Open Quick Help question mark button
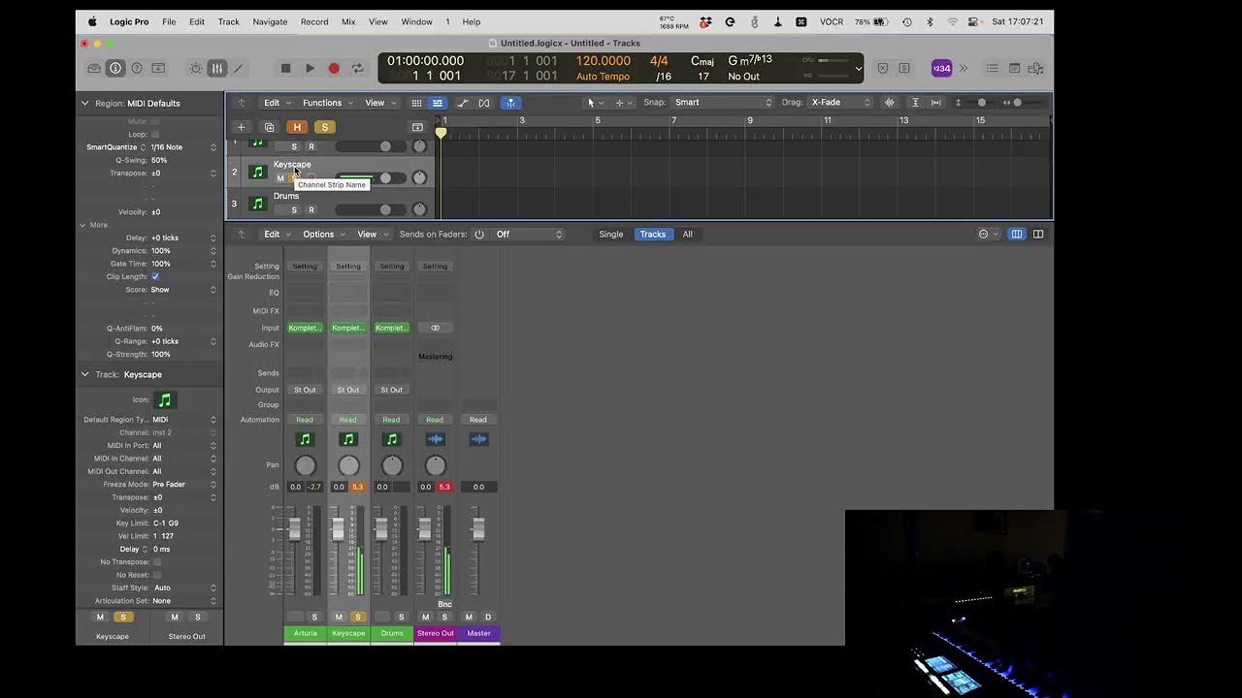Viewport: 1242px width, 698px height. [x=137, y=68]
